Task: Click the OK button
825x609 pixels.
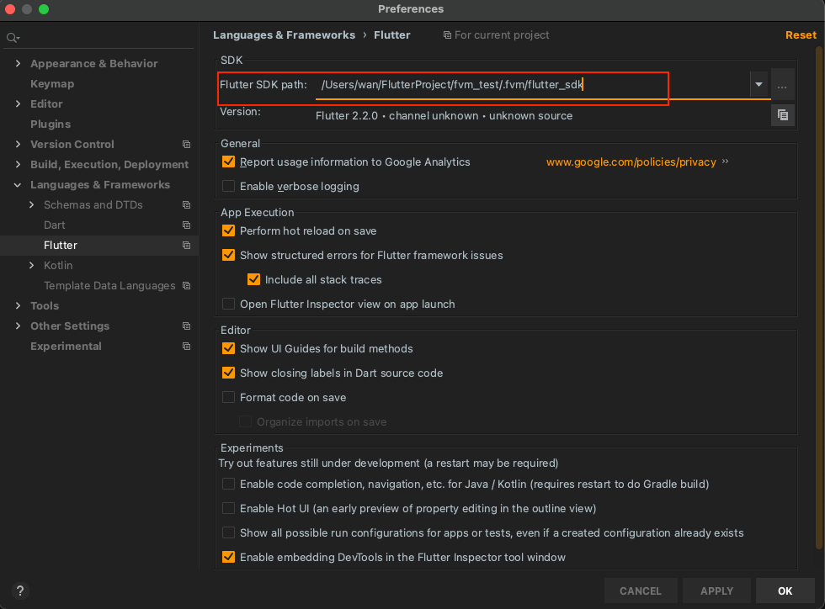Action: 785,590
